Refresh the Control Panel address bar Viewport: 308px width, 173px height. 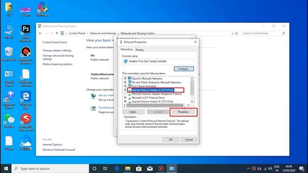(x=236, y=33)
